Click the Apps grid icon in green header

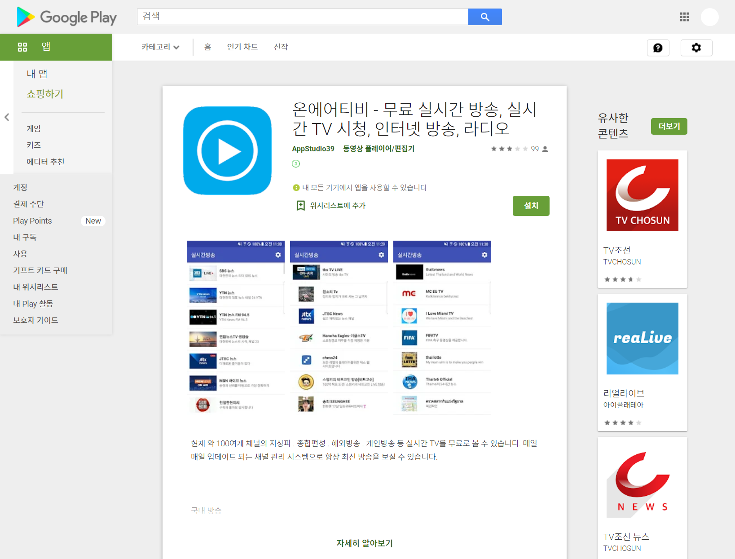point(22,47)
